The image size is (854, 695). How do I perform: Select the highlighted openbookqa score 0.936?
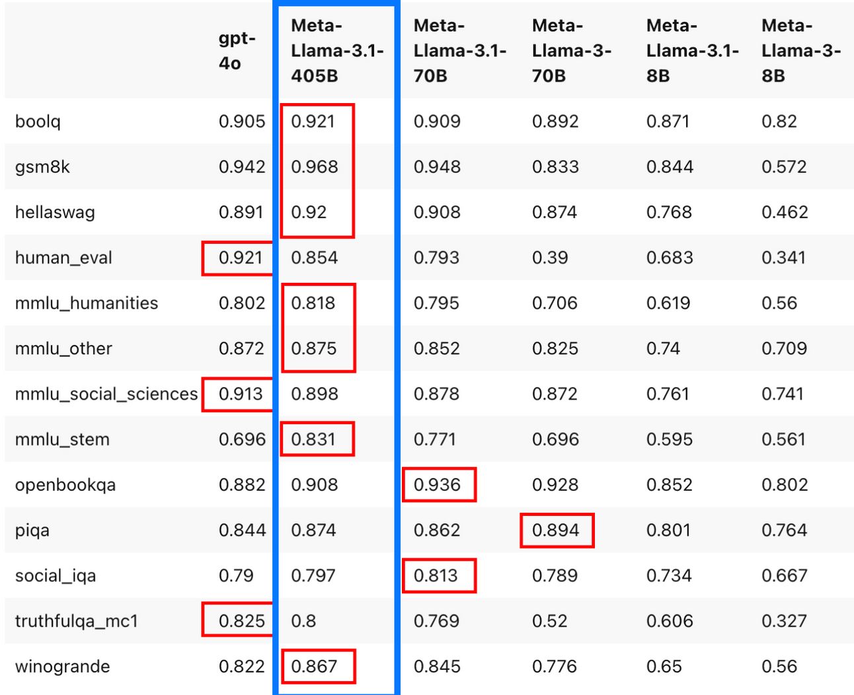(437, 485)
